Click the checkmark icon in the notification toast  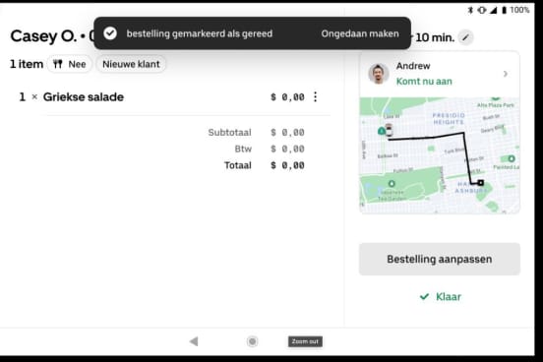click(110, 33)
